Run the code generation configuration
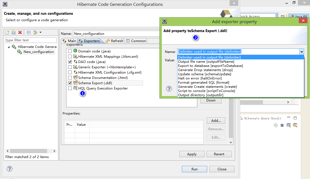The image size is (310, 179). coord(194,169)
